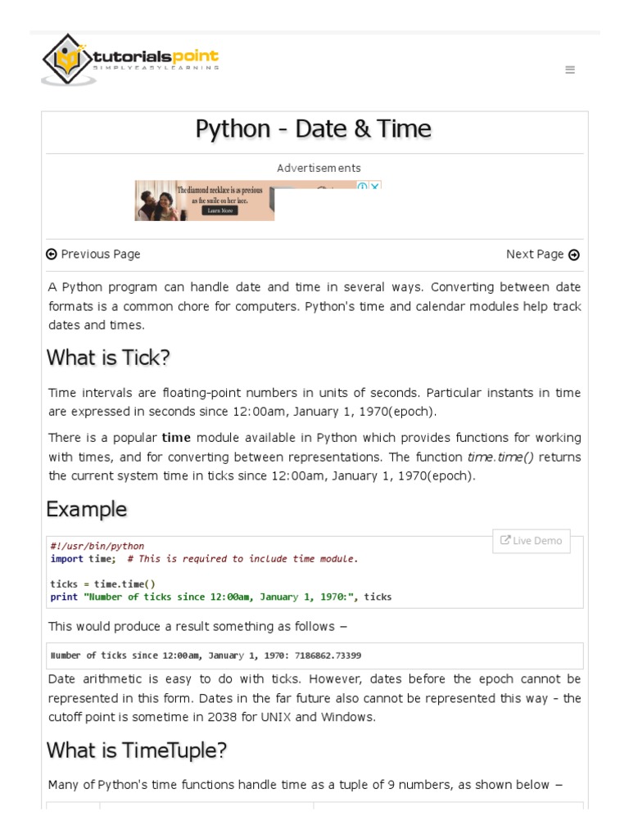Click the Learn More ad button
Image resolution: width=629 pixels, height=838 pixels.
pos(219,210)
